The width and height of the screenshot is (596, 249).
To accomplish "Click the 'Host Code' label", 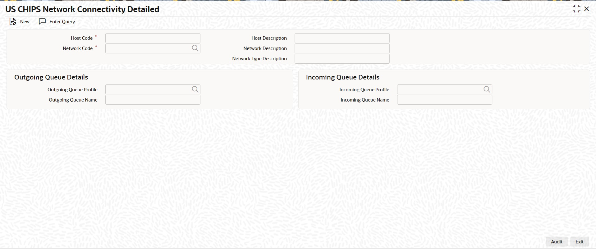I will 82,38.
